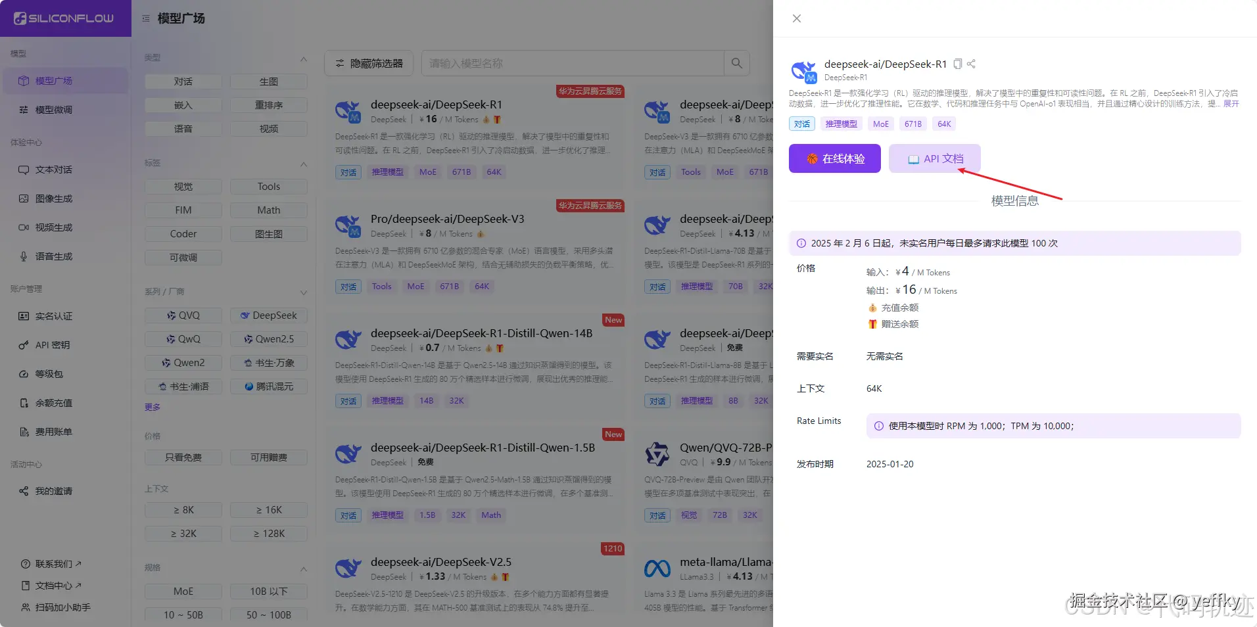Toggle the sidebar collapse icon beside 模型广场
The width and height of the screenshot is (1257, 627).
pyautogui.click(x=146, y=18)
